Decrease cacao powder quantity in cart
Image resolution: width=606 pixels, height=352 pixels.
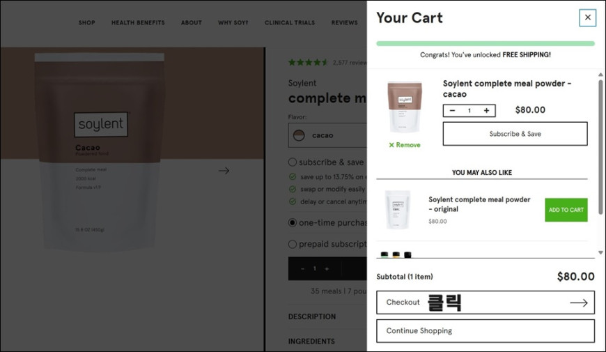click(x=452, y=111)
